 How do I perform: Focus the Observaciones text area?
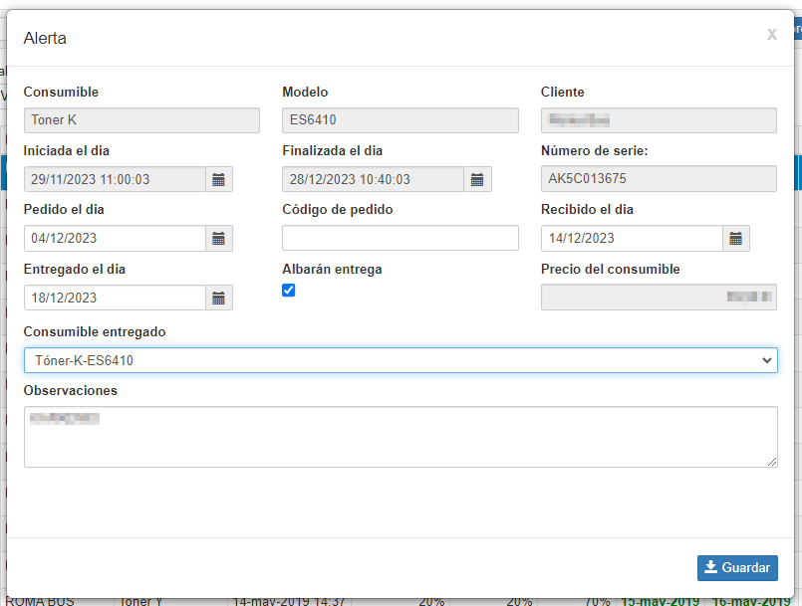[x=401, y=437]
